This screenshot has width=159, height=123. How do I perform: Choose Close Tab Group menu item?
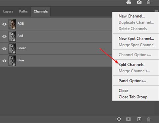tap(133, 97)
